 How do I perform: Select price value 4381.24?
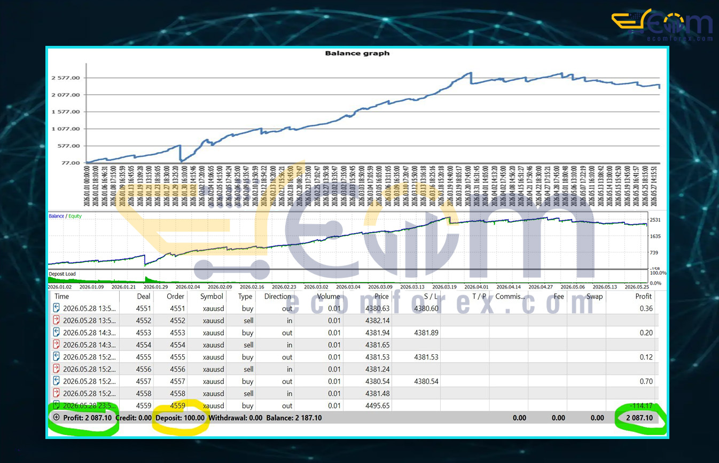click(377, 369)
